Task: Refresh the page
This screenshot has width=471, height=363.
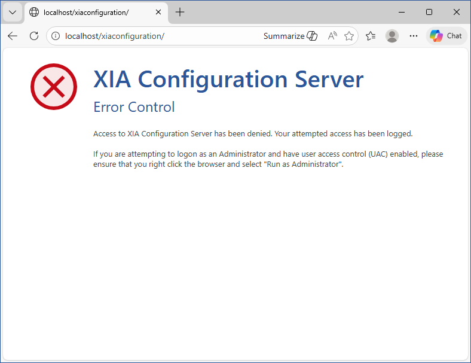Action: pyautogui.click(x=34, y=36)
